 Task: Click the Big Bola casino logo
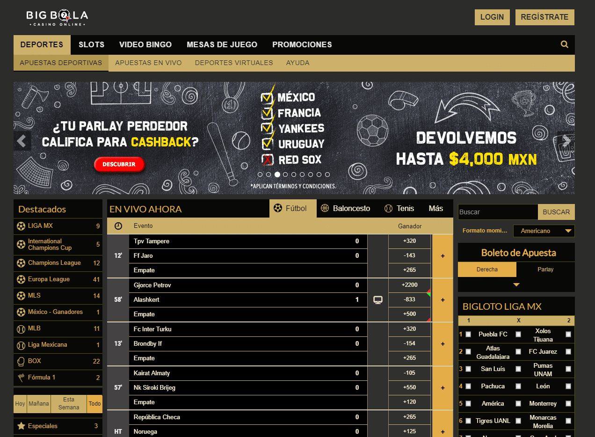click(57, 17)
